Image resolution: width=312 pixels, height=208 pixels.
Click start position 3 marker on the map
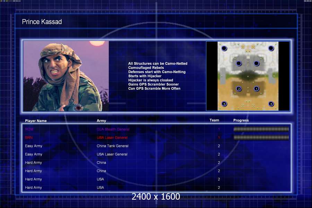tap(224, 104)
